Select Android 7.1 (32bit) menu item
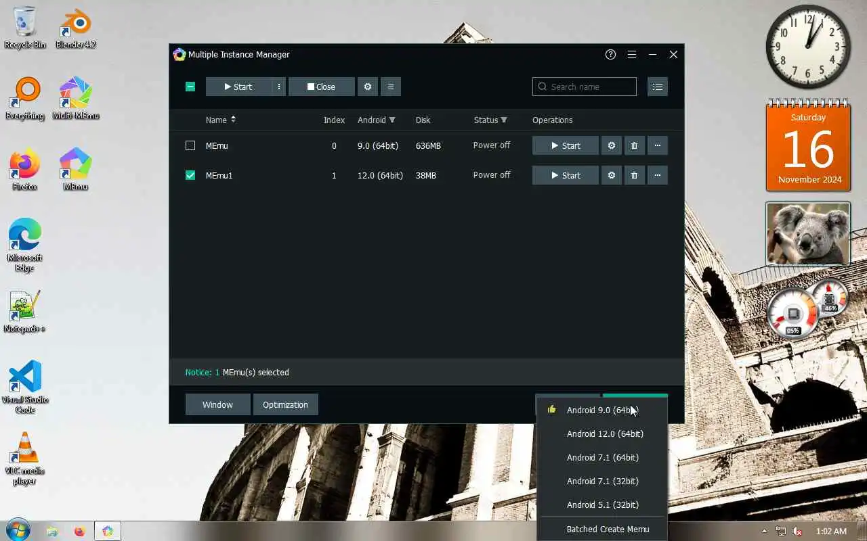 coord(602,481)
